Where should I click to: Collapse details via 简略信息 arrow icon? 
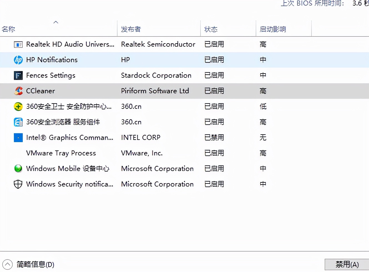7,265
